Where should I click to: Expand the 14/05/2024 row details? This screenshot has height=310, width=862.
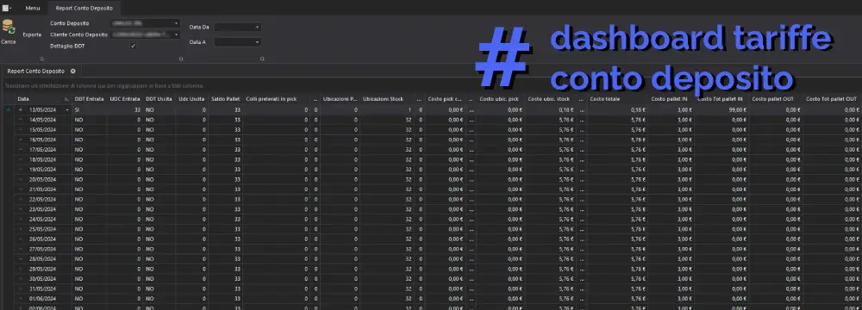click(21, 120)
